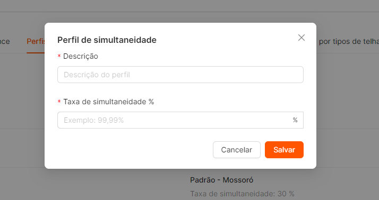
Task: Save the profile with Salvar button
Action: coord(284,150)
